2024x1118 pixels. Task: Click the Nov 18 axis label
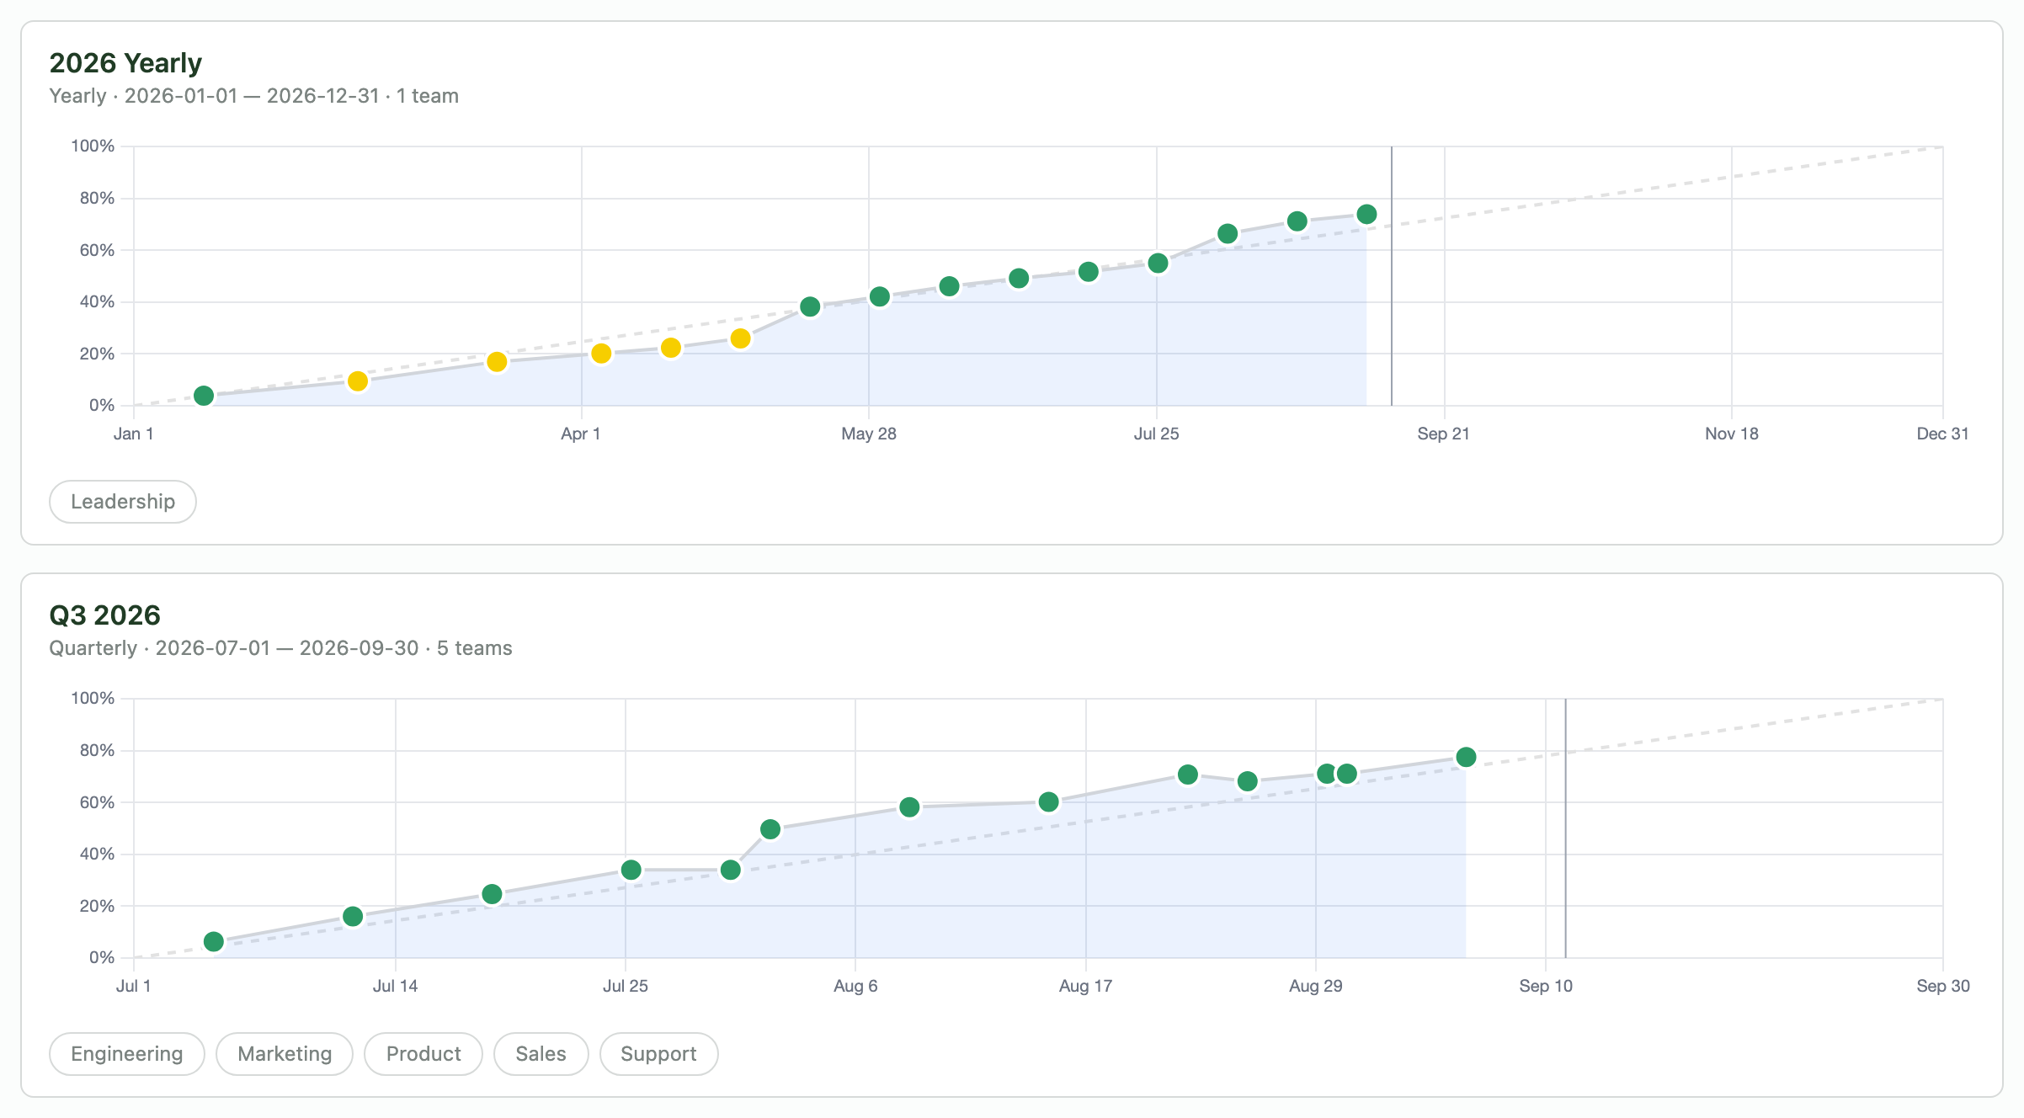1732,434
